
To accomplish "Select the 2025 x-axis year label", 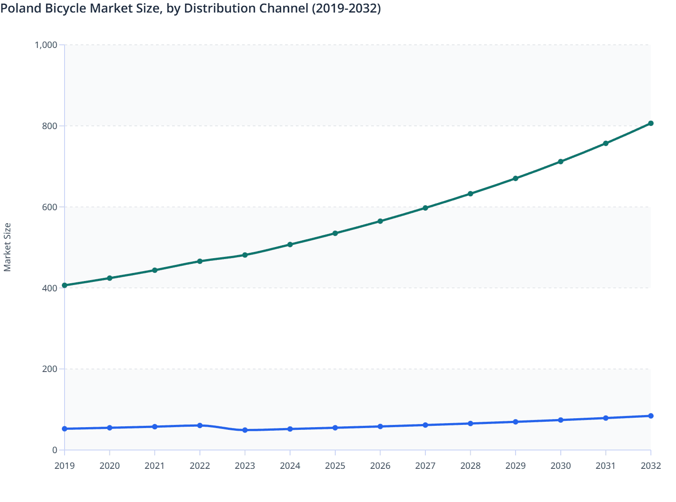I will click(x=335, y=466).
